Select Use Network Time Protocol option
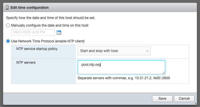The width and height of the screenshot is (200, 107). (8, 41)
